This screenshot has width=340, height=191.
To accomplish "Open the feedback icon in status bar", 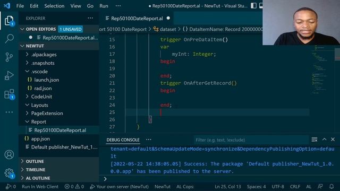I will pos(320,186).
